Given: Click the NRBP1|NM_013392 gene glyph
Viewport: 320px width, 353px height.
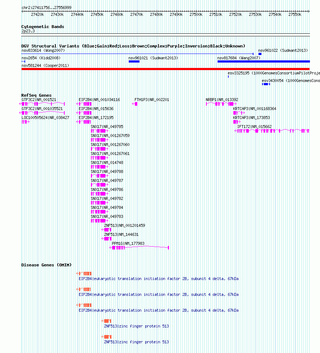Looking at the screenshot, I should click(221, 104).
